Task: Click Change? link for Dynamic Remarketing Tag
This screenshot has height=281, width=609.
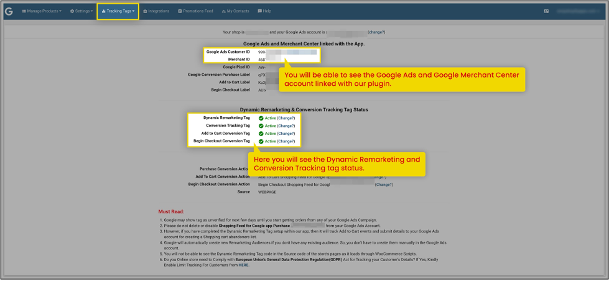Action: (x=286, y=118)
